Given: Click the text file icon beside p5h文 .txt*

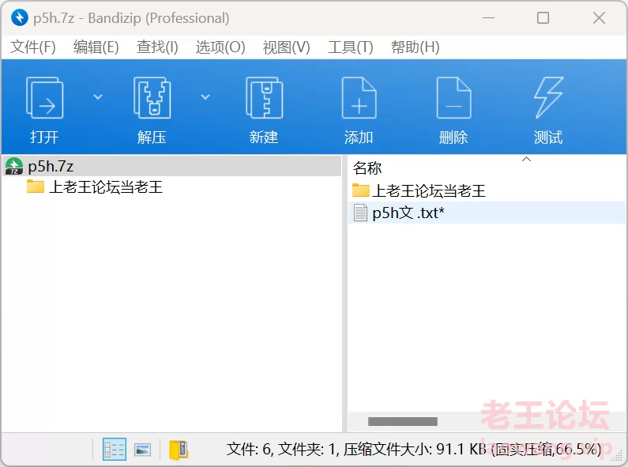Looking at the screenshot, I should 360,213.
